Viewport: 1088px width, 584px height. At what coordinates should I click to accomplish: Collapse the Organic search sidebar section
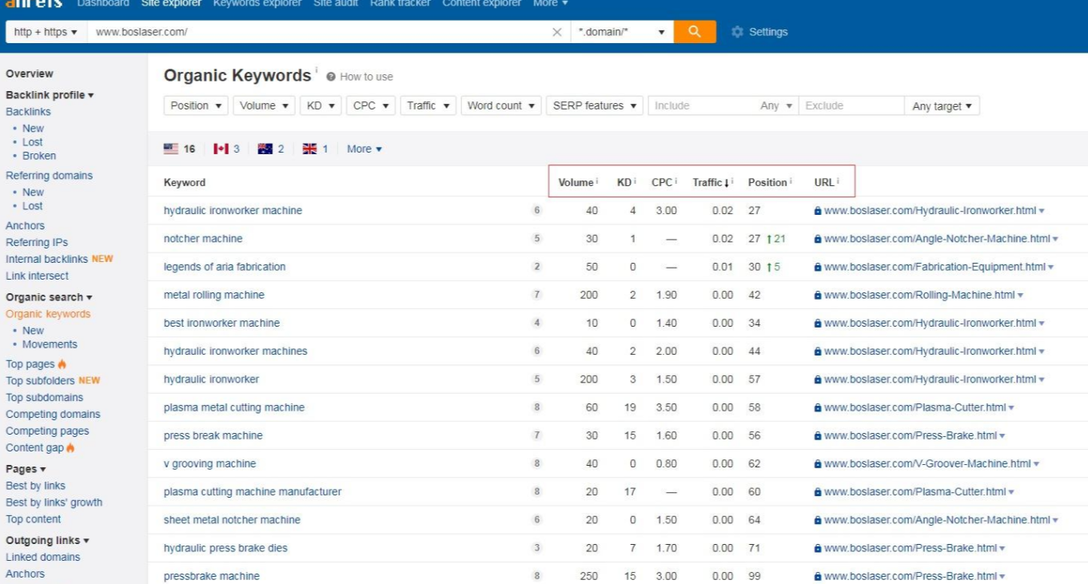(49, 297)
